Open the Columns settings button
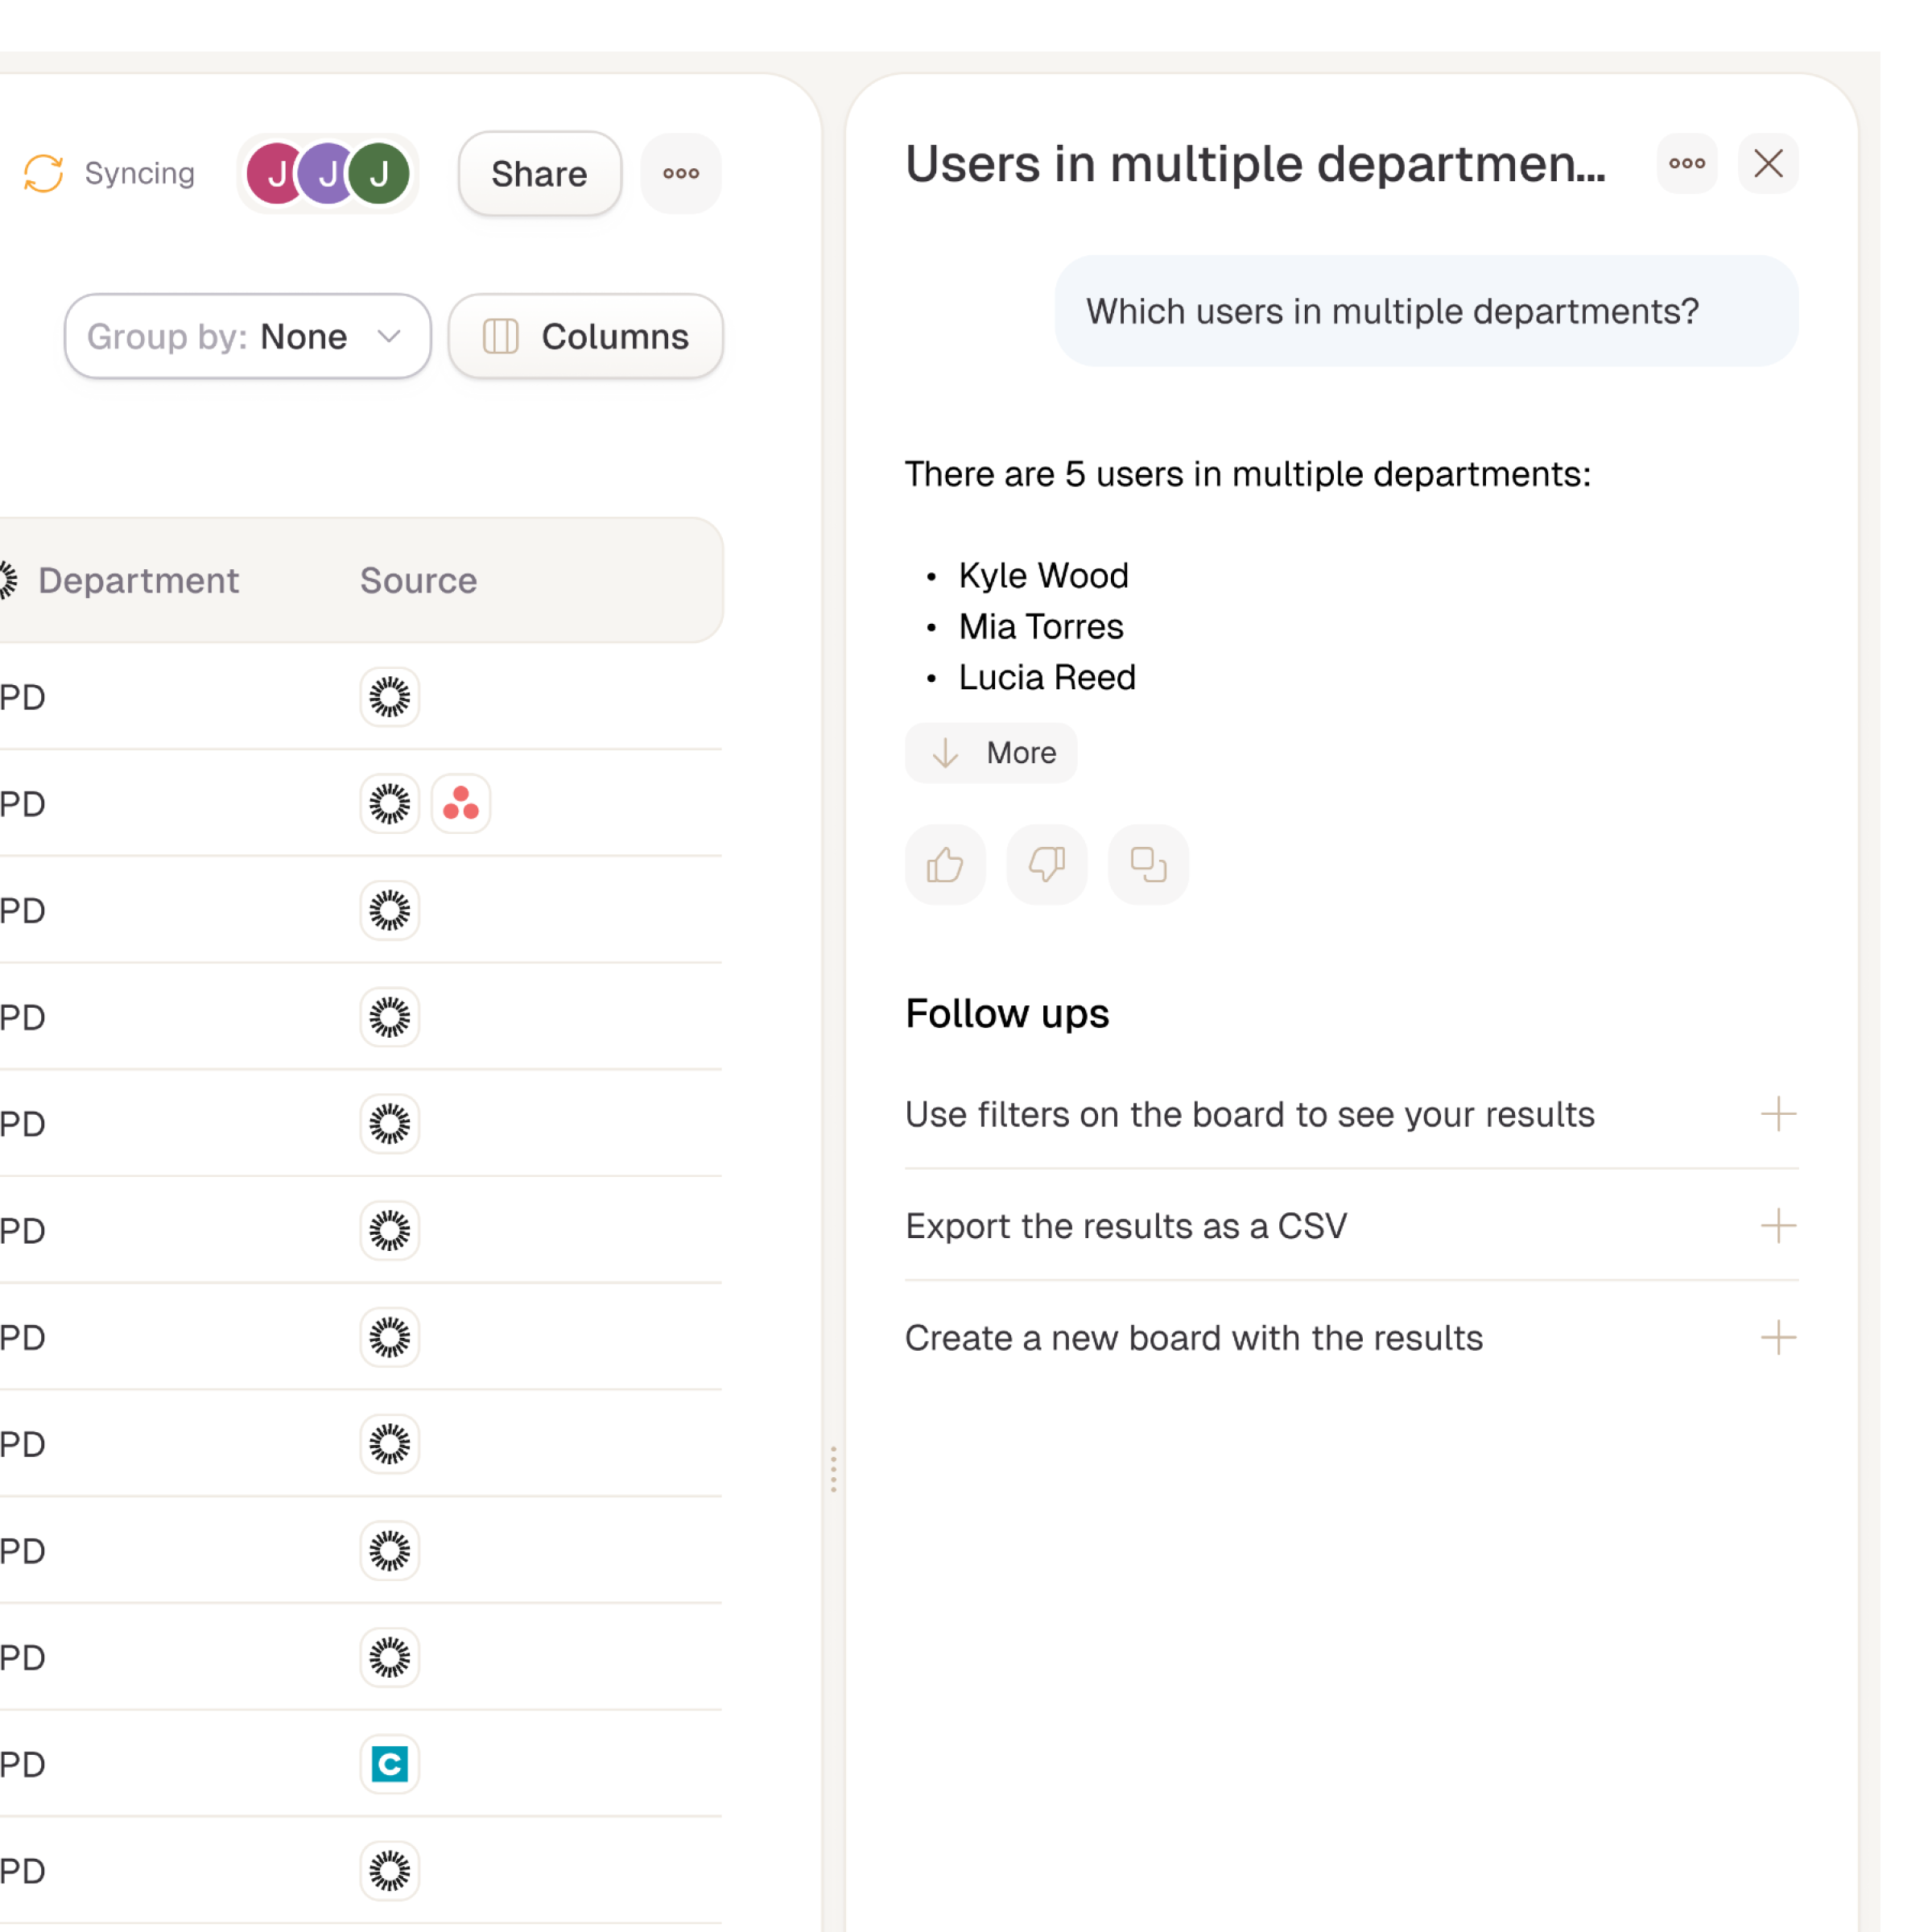Image resolution: width=1932 pixels, height=1932 pixels. point(585,336)
